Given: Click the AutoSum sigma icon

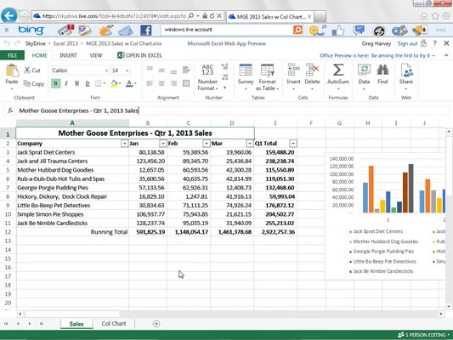Looking at the screenshot, I should (x=338, y=71).
